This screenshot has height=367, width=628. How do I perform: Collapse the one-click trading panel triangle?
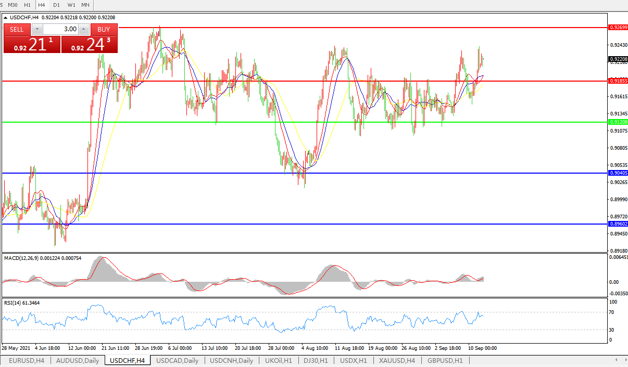[x=6, y=18]
